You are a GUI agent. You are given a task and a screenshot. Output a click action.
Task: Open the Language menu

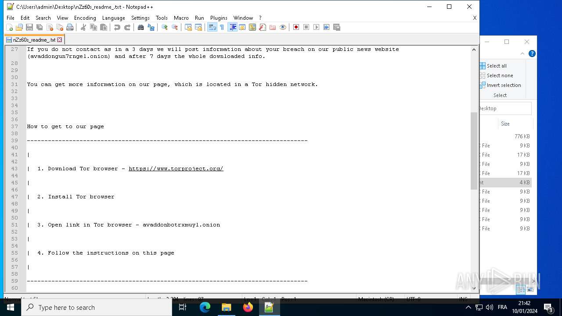pos(113,18)
